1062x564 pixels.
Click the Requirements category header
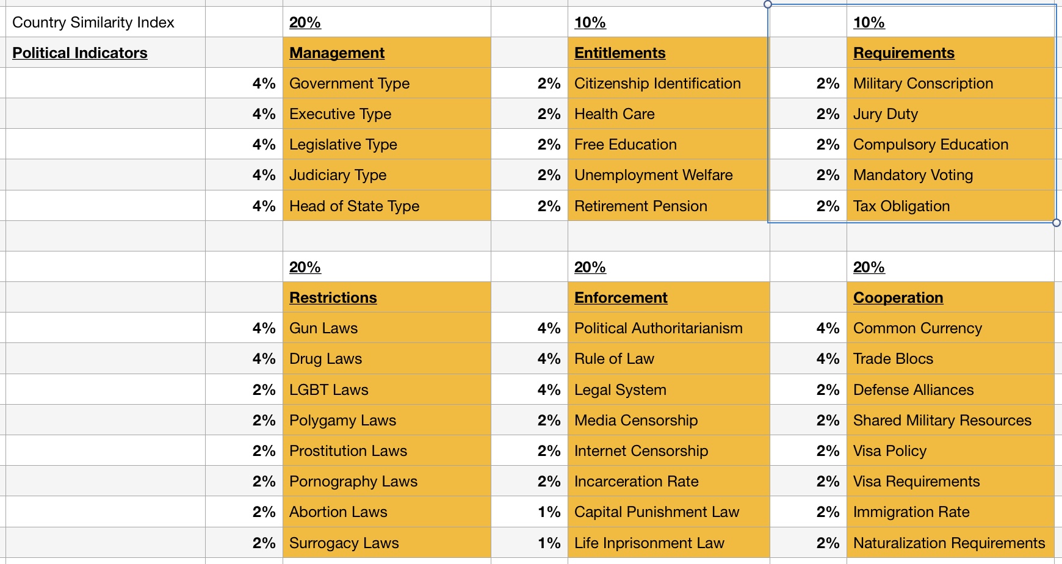point(903,52)
